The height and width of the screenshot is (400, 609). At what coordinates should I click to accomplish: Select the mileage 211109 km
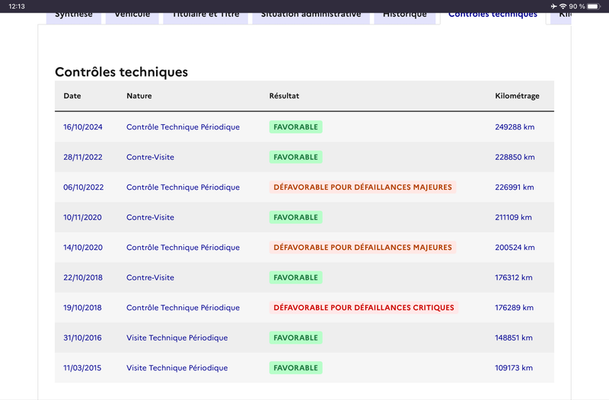pyautogui.click(x=513, y=217)
